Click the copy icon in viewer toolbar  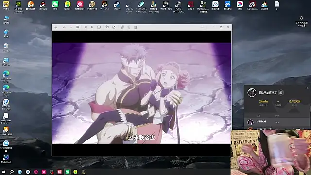(x=122, y=27)
